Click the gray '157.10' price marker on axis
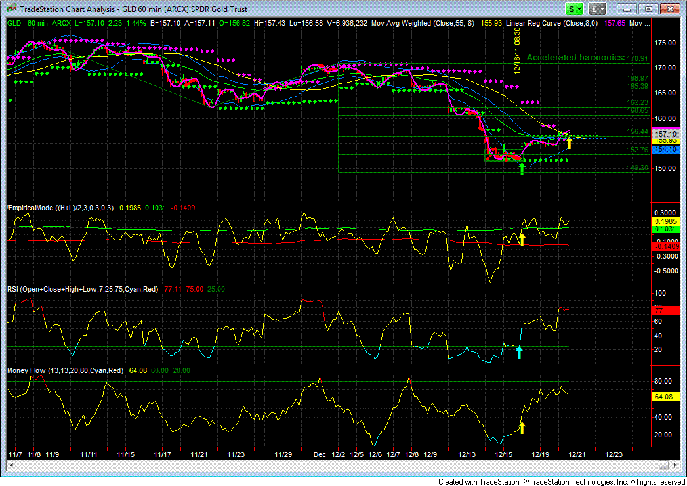Image resolution: width=687 pixels, height=486 pixels. pos(665,134)
